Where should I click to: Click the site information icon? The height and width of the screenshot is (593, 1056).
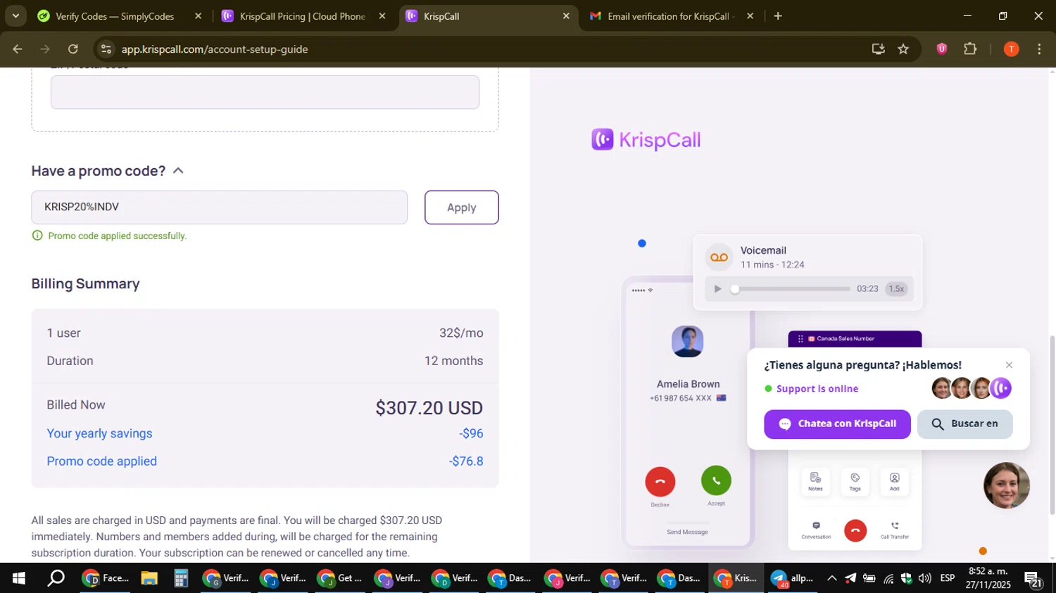106,49
